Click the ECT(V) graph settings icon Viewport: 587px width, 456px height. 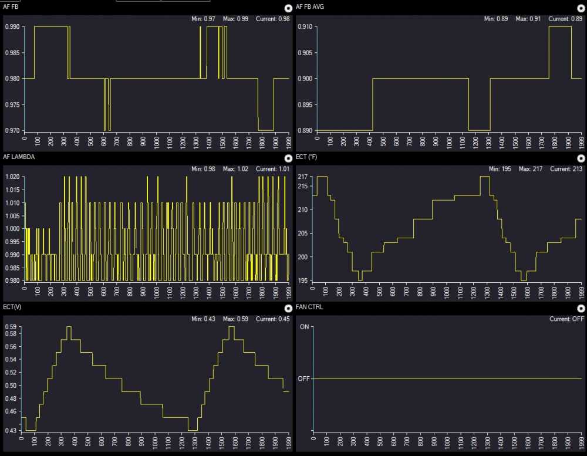288,309
